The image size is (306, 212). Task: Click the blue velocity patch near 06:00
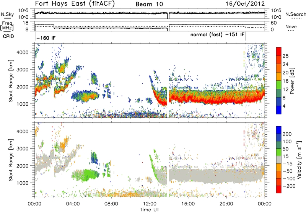pyautogui.click(x=94, y=158)
